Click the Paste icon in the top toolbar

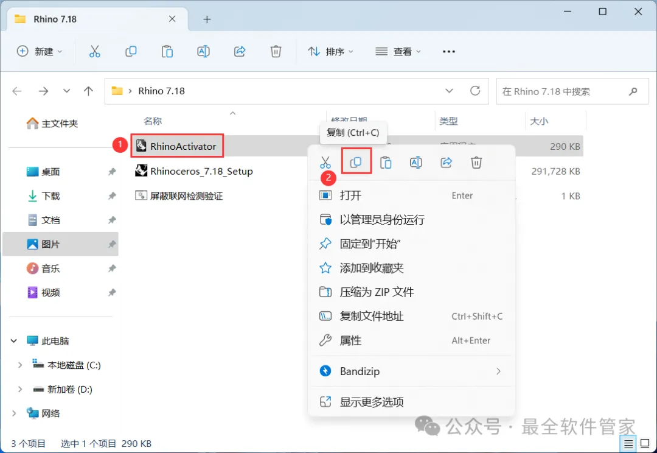[167, 51]
